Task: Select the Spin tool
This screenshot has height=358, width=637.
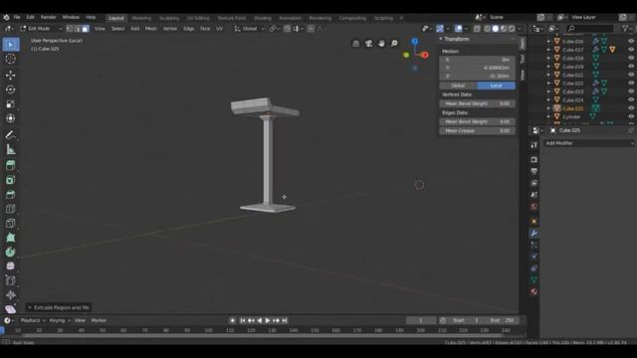Action: (11, 252)
